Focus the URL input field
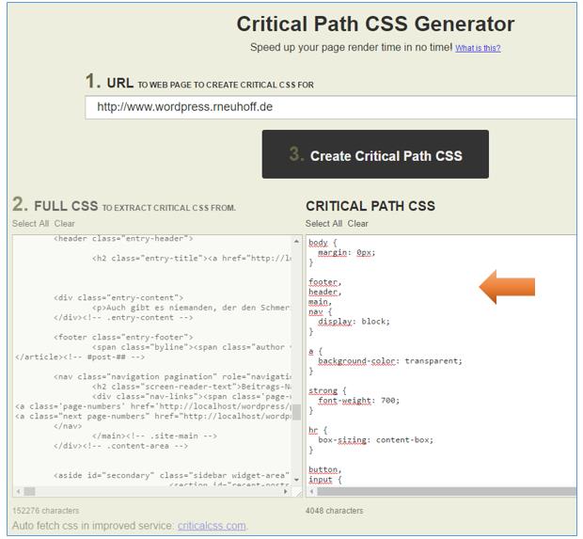Image resolution: width=583 pixels, height=539 pixels. pos(329,107)
